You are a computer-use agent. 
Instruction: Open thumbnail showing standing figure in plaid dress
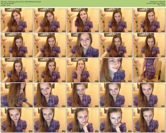[149, 70]
